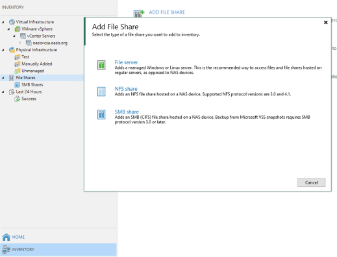Click the File server description text

(218, 70)
